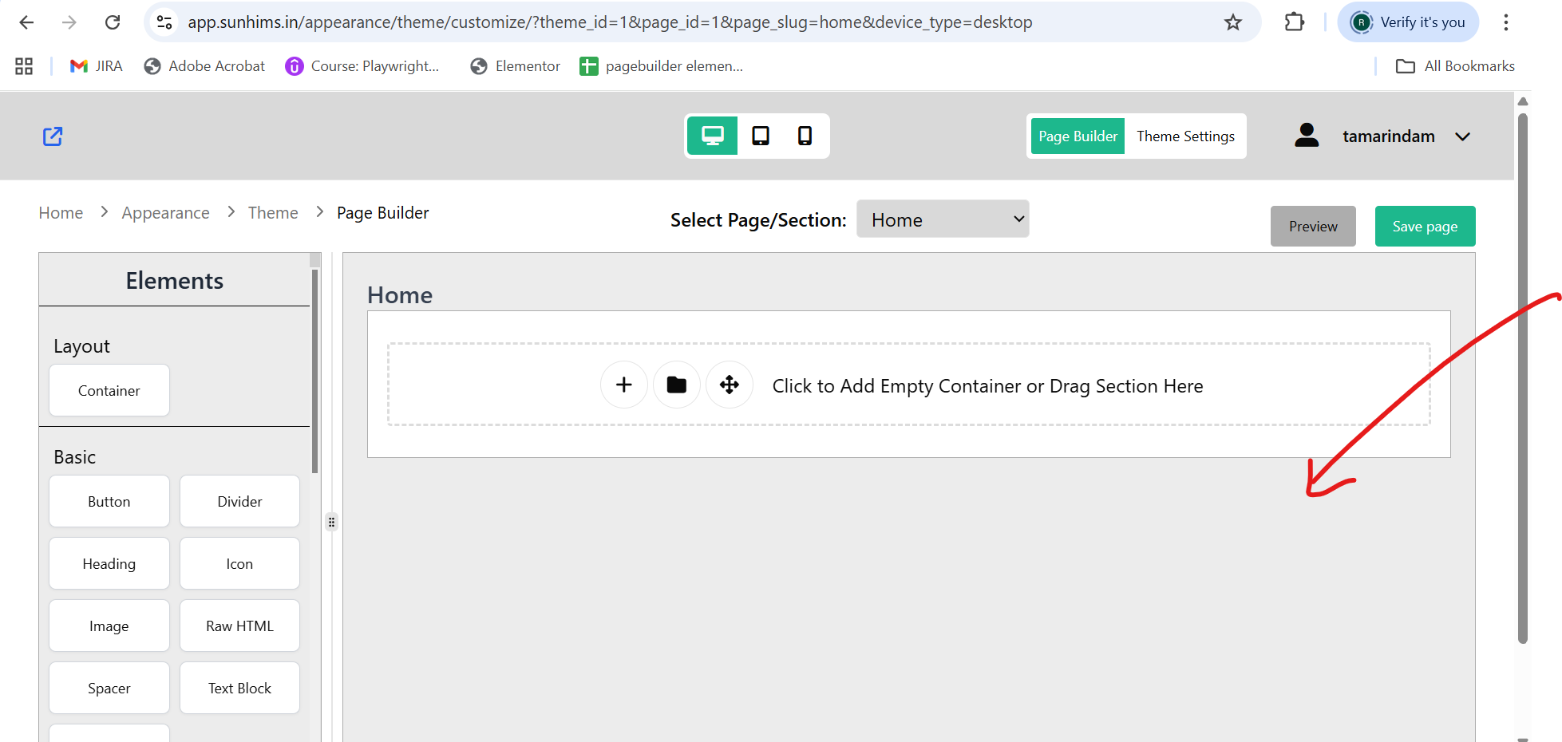Click the browser address bar URL
1562x742 pixels.
click(610, 22)
